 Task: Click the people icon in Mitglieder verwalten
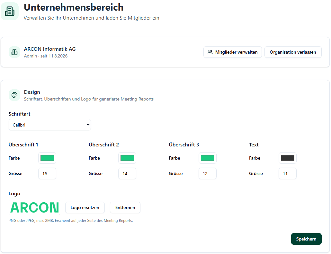(210, 52)
